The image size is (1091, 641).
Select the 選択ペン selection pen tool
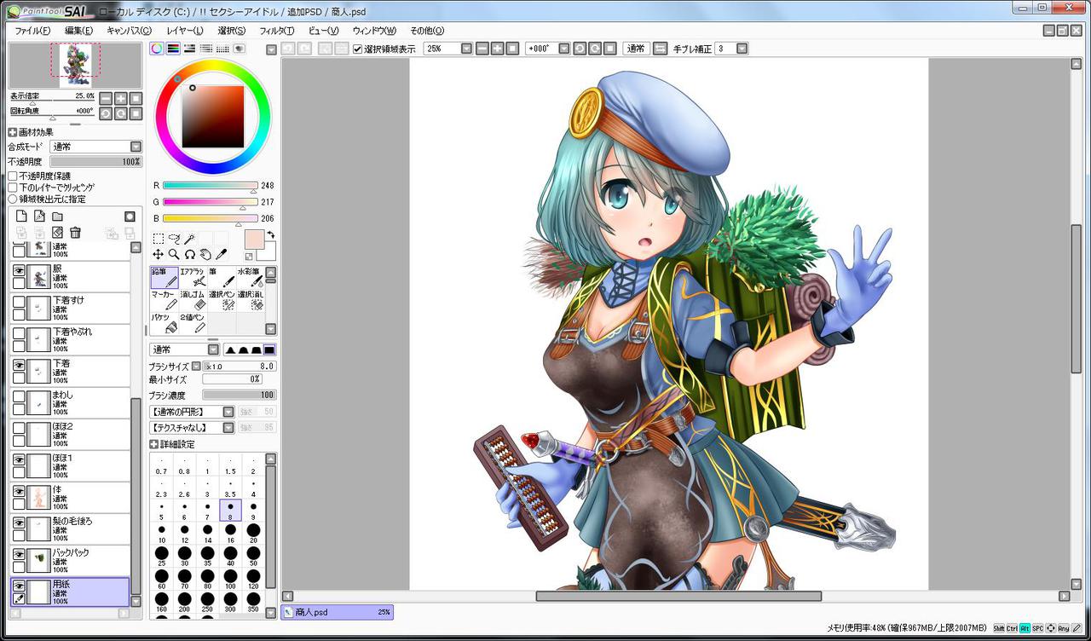coord(222,299)
